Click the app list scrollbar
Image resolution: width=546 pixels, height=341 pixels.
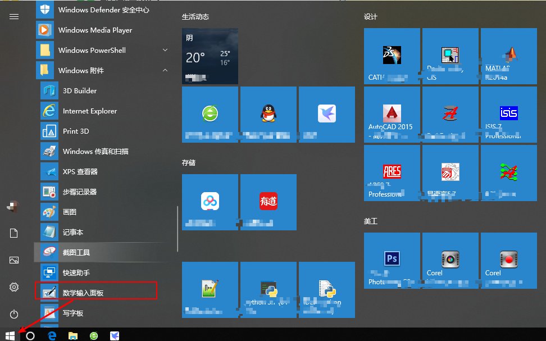(178, 229)
